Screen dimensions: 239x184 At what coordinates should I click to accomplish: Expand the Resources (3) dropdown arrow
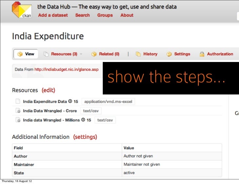pos(81,54)
